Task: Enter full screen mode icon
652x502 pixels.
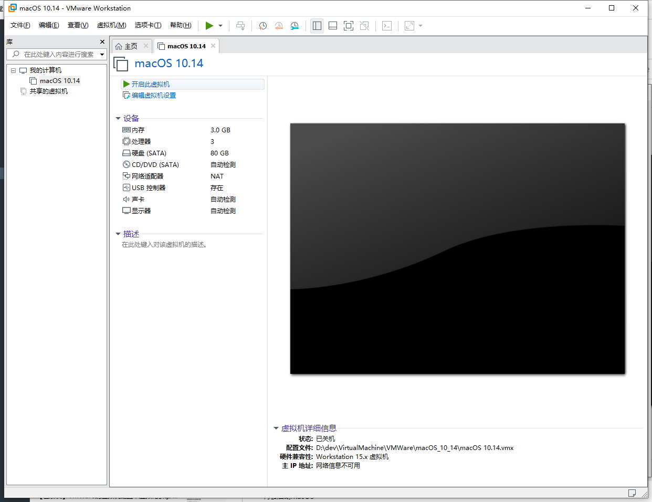Action: coord(349,26)
